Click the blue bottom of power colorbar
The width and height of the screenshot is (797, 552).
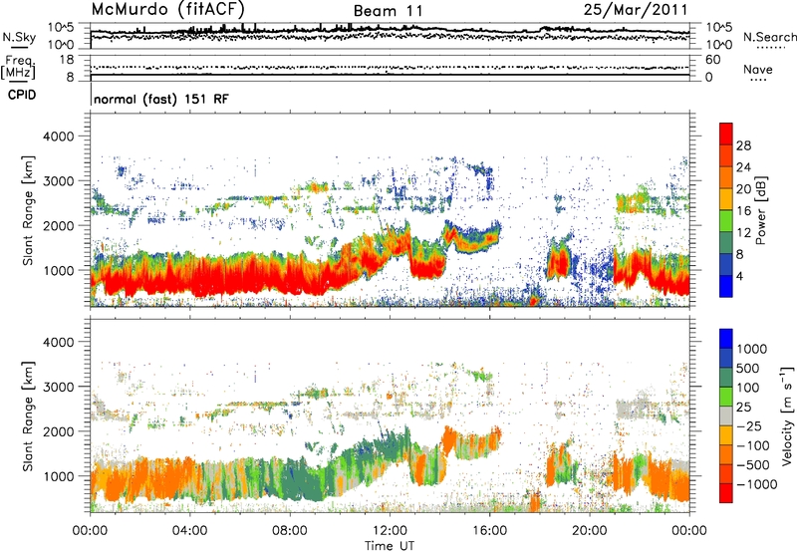(x=726, y=286)
